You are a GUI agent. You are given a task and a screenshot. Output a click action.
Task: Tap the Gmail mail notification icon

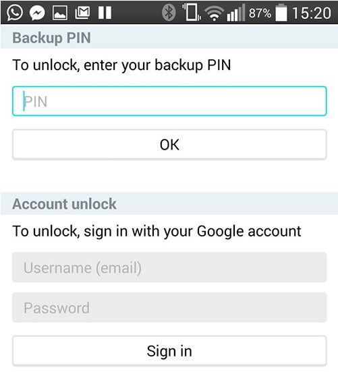pyautogui.click(x=82, y=12)
